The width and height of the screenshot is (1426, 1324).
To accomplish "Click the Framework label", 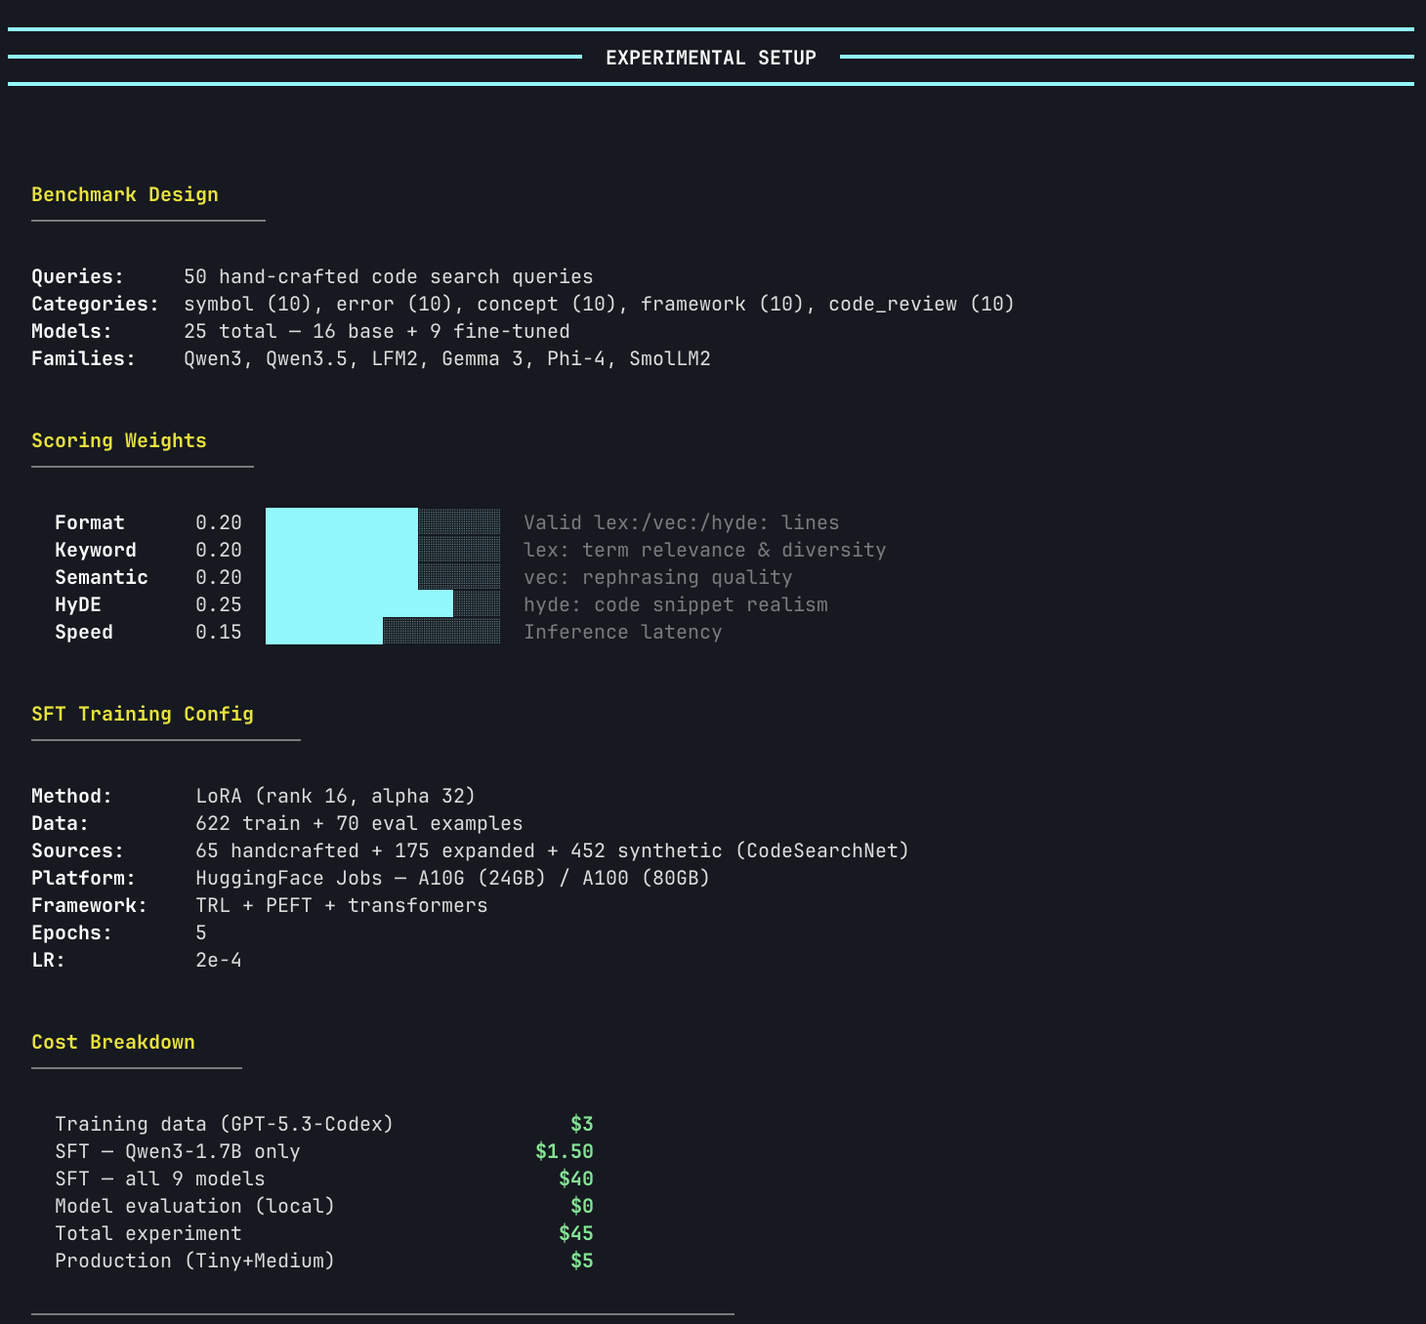I will pyautogui.click(x=90, y=905).
